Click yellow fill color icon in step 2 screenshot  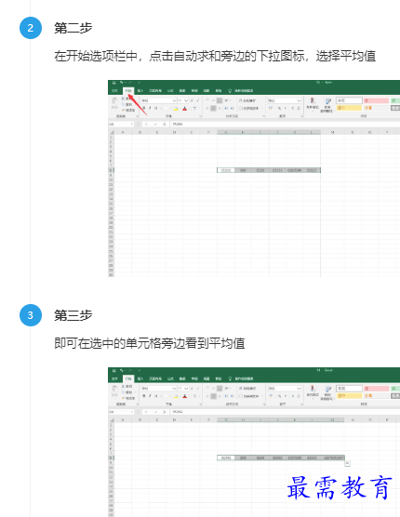176,109
